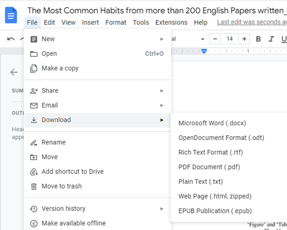The image size is (287, 230).
Task: Click the Share person-plus icon
Action: coord(34,91)
